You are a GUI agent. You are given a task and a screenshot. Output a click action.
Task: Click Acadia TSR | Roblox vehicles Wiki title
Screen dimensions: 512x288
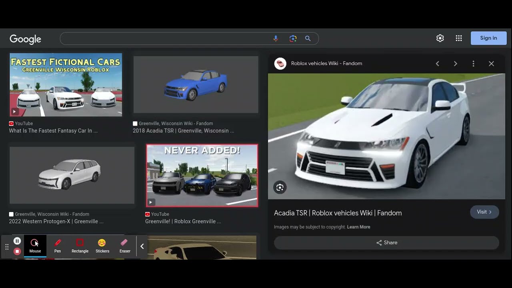(x=338, y=213)
